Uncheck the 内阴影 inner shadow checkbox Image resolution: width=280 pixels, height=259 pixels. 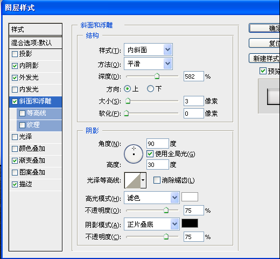[x=15, y=66]
